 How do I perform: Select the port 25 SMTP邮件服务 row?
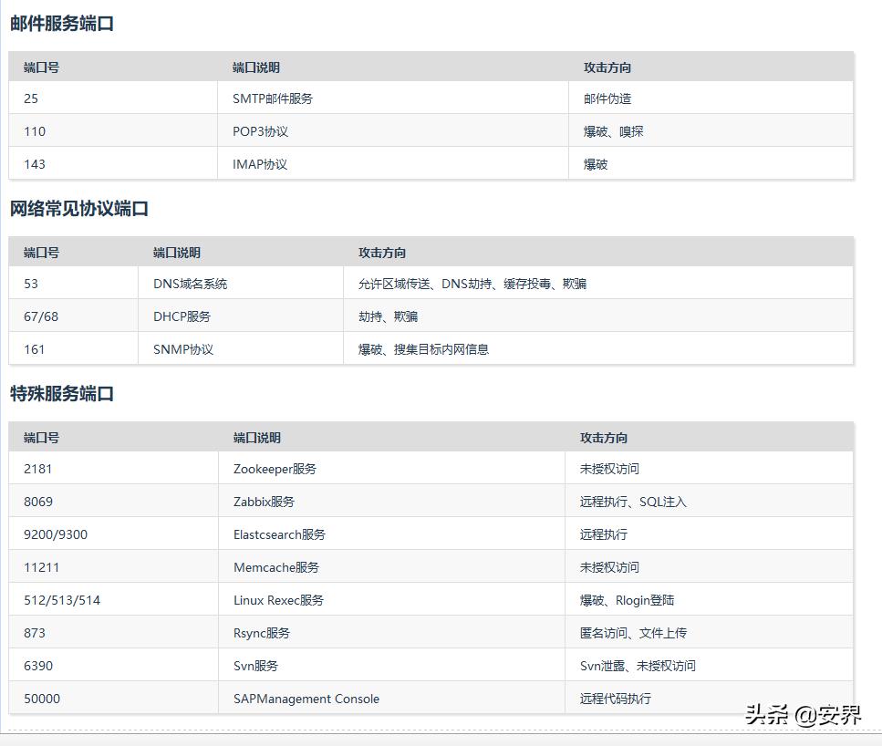click(x=274, y=98)
